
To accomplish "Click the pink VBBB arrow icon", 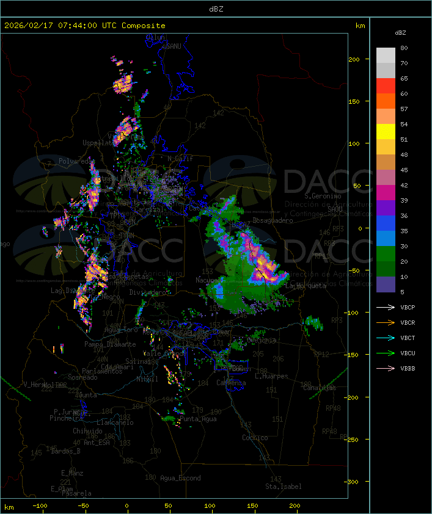I will tap(386, 369).
